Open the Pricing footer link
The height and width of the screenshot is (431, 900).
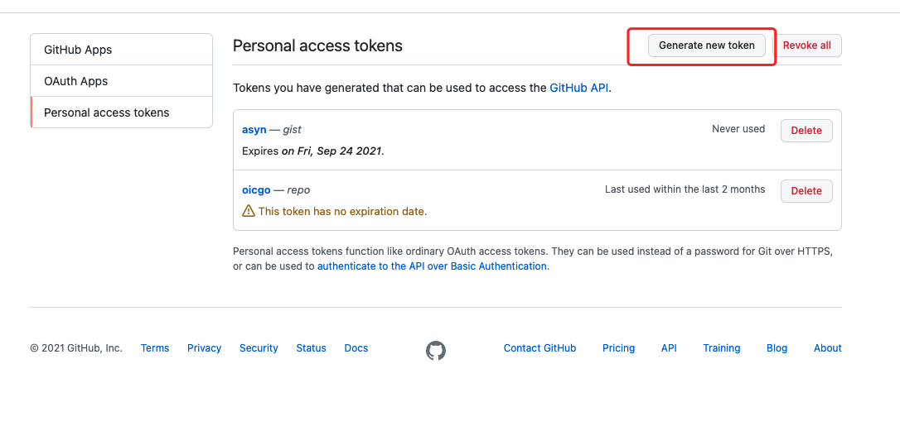point(618,348)
